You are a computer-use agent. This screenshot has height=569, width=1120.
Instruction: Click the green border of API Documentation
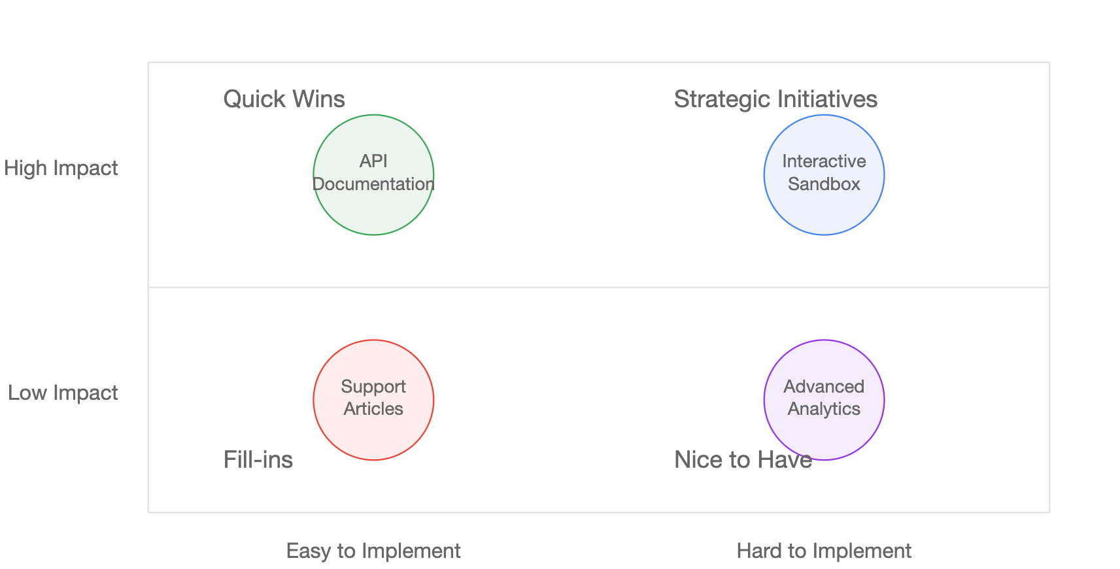[373, 115]
